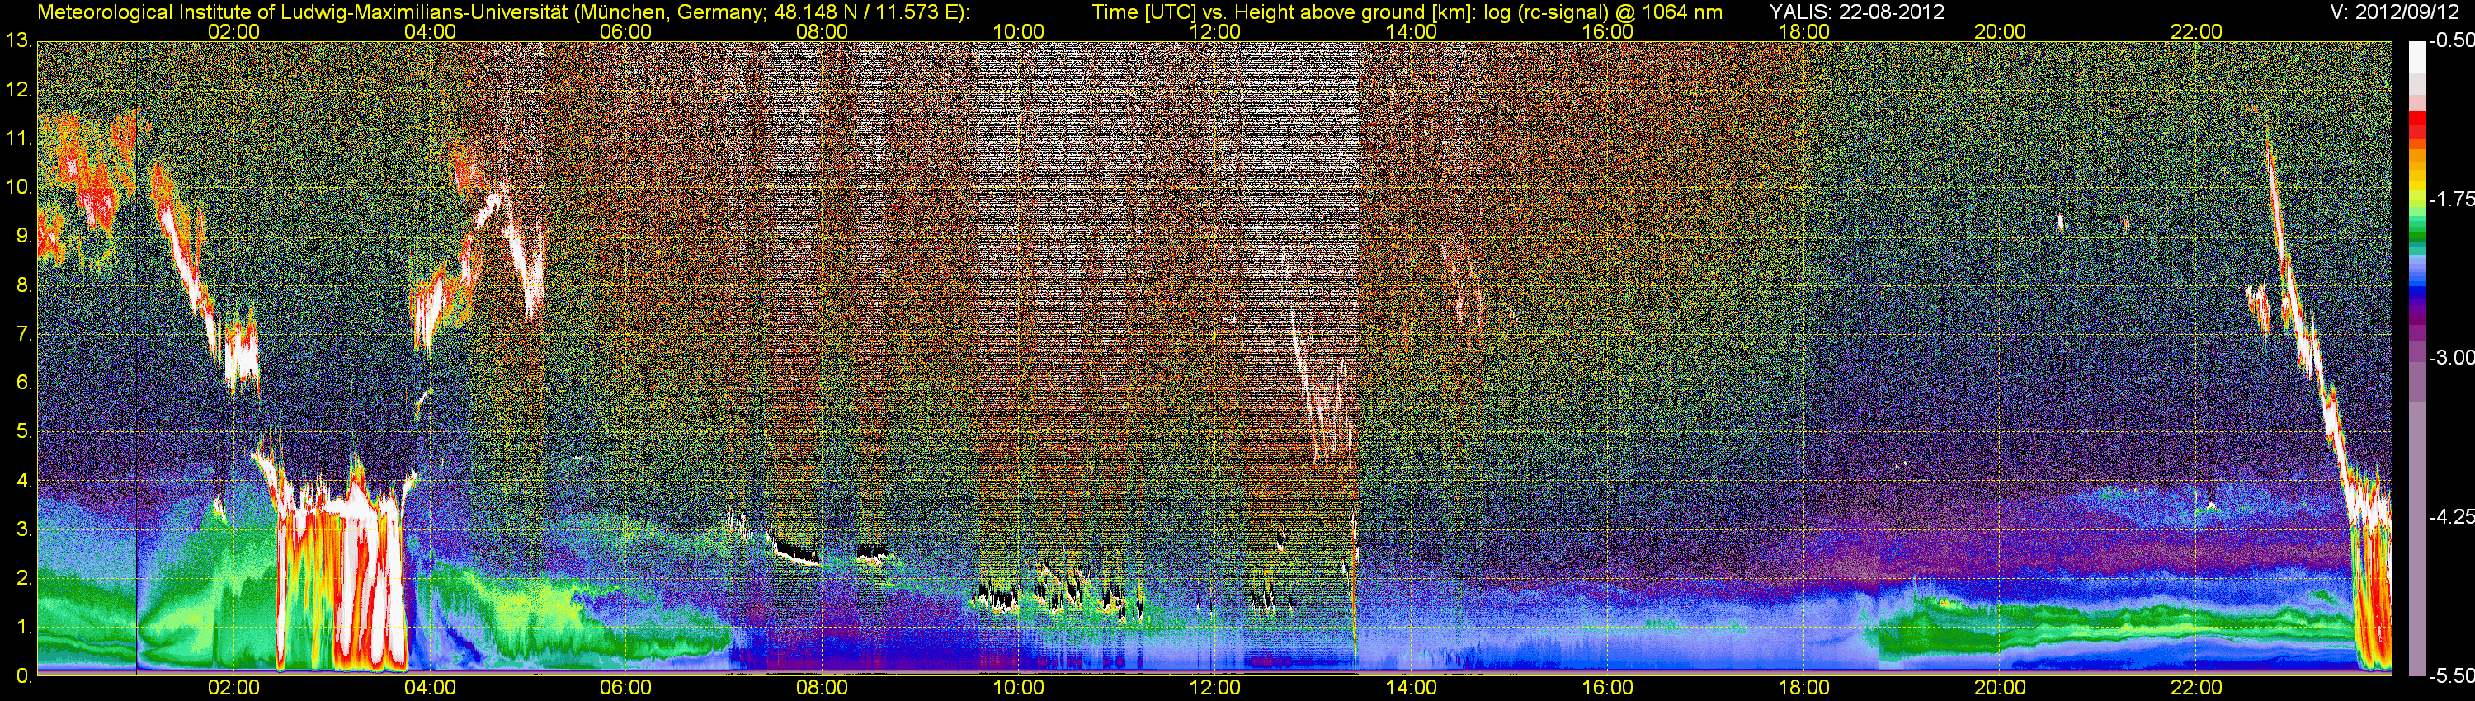The image size is (2475, 701).
Task: Click the 1 km height axis label
Action: 23,627
